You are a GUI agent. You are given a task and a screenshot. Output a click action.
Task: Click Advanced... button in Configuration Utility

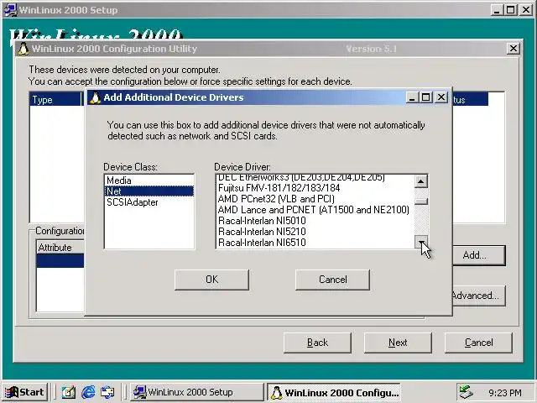479,296
